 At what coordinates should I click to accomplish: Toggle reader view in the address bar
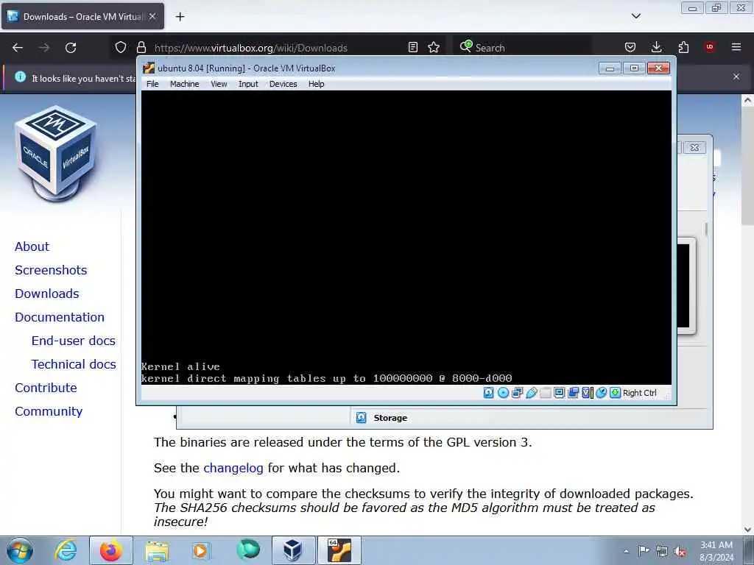click(x=412, y=47)
